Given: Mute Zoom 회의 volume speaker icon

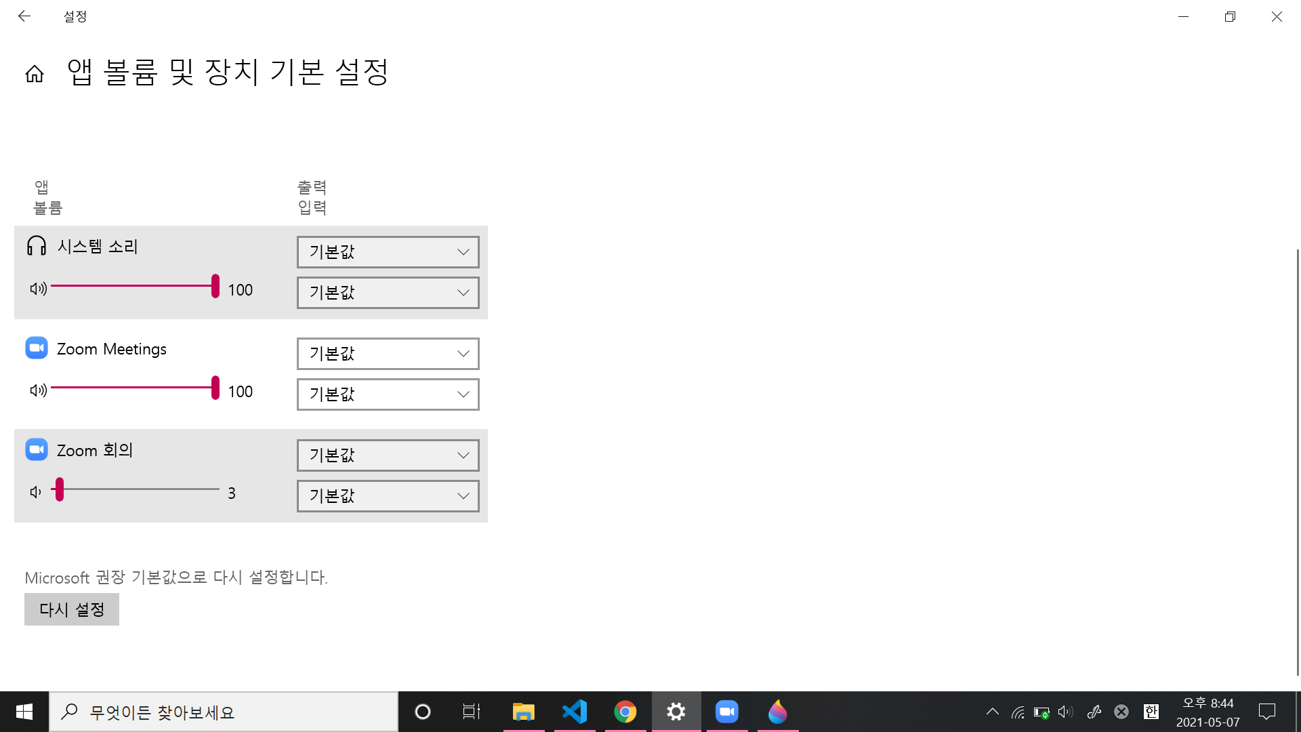Looking at the screenshot, I should point(36,492).
